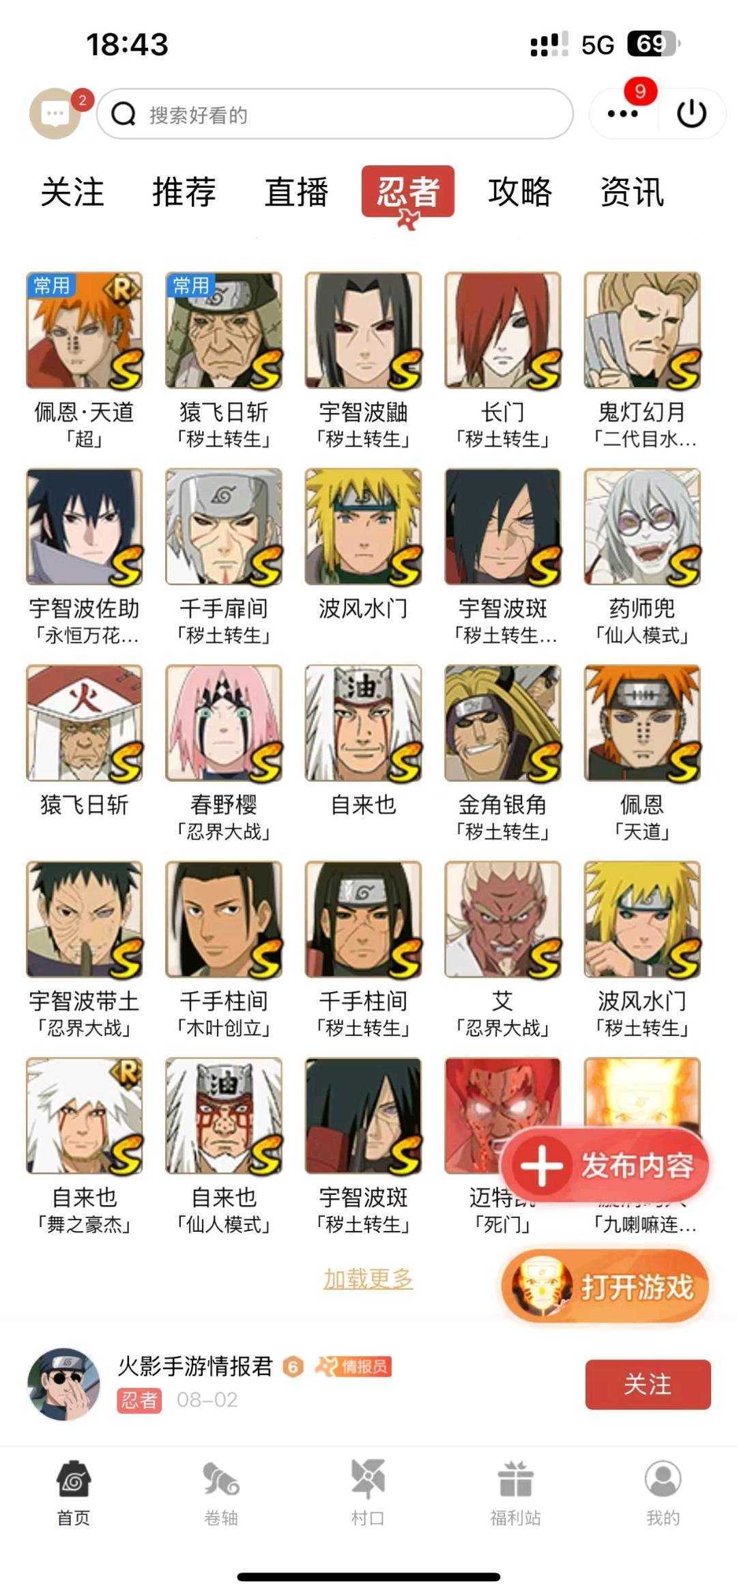737x1595 pixels.
Task: Follow 火影手游情报君 with the 关注 button
Action: 648,1384
